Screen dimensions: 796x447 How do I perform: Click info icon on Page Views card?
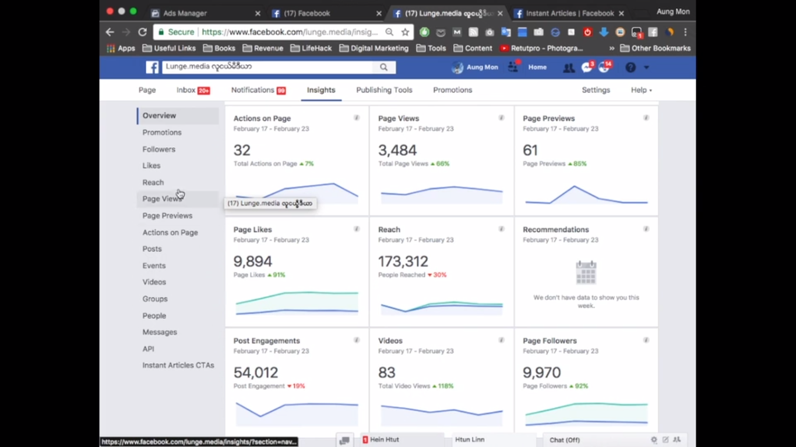pyautogui.click(x=501, y=118)
